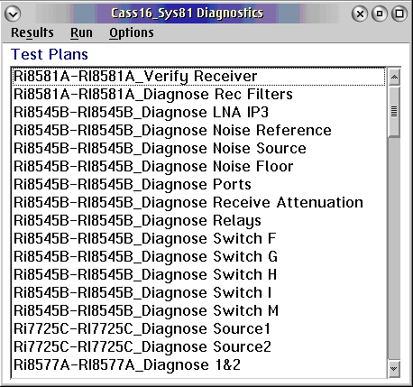The width and height of the screenshot is (413, 387).
Task: Select Diagnose Switch H entry
Action: [x=199, y=274]
